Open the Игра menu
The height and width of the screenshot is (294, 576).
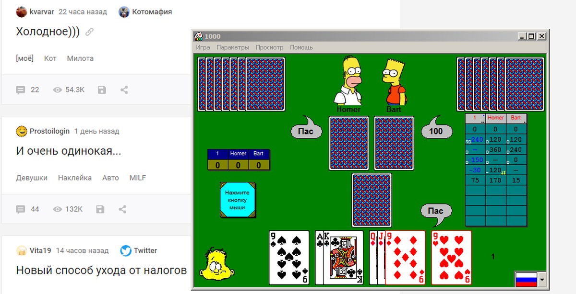point(203,47)
